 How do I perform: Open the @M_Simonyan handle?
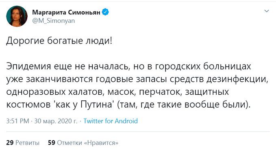(54, 21)
